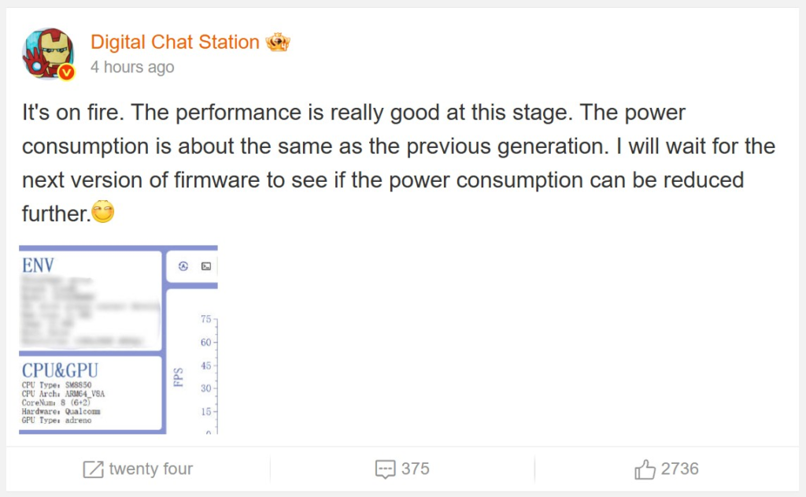Click the smiling emoji after 'further.'
806x497 pixels.
tap(103, 212)
